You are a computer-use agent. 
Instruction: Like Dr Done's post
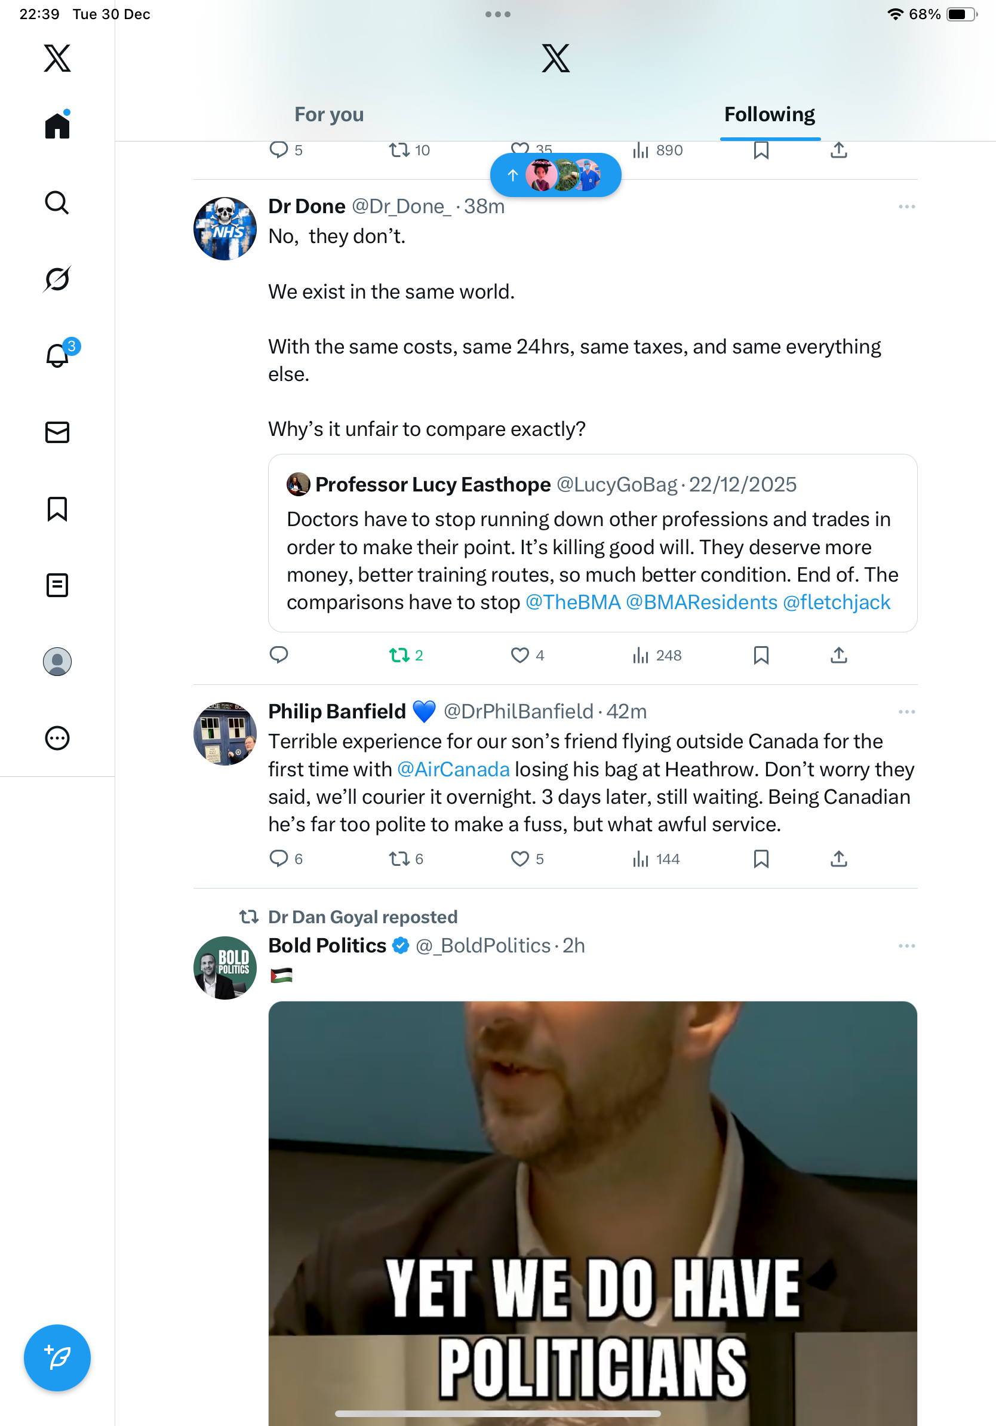tap(519, 655)
